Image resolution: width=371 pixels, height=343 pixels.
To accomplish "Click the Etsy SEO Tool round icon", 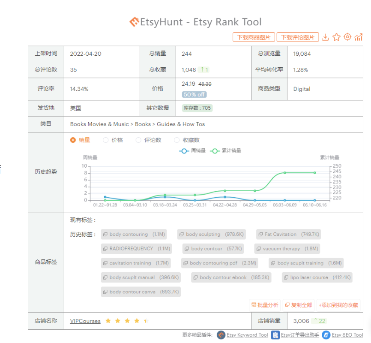I will [x=326, y=335].
